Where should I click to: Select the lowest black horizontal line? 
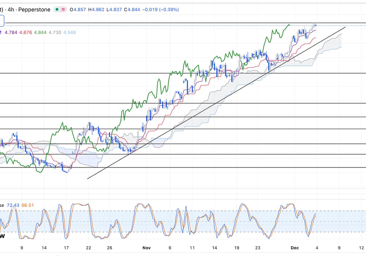(x=183, y=167)
